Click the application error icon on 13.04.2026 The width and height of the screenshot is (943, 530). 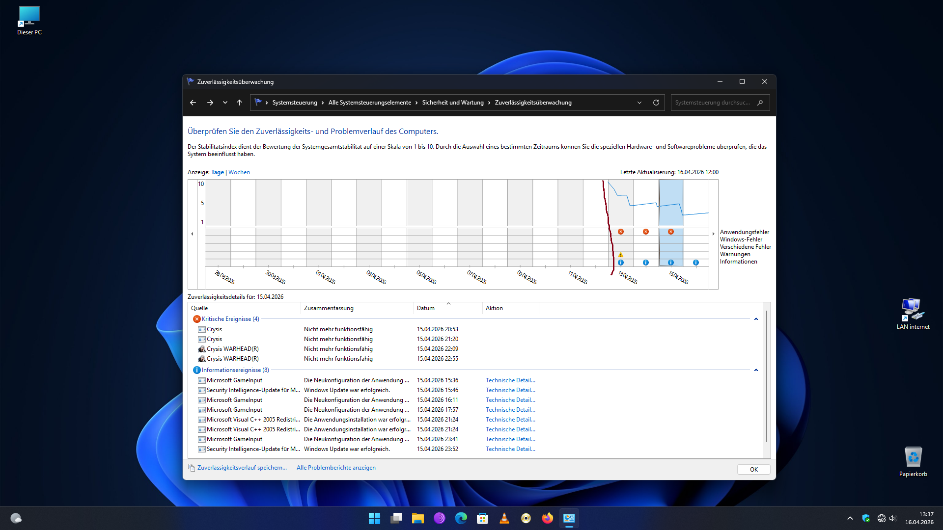[x=621, y=232]
